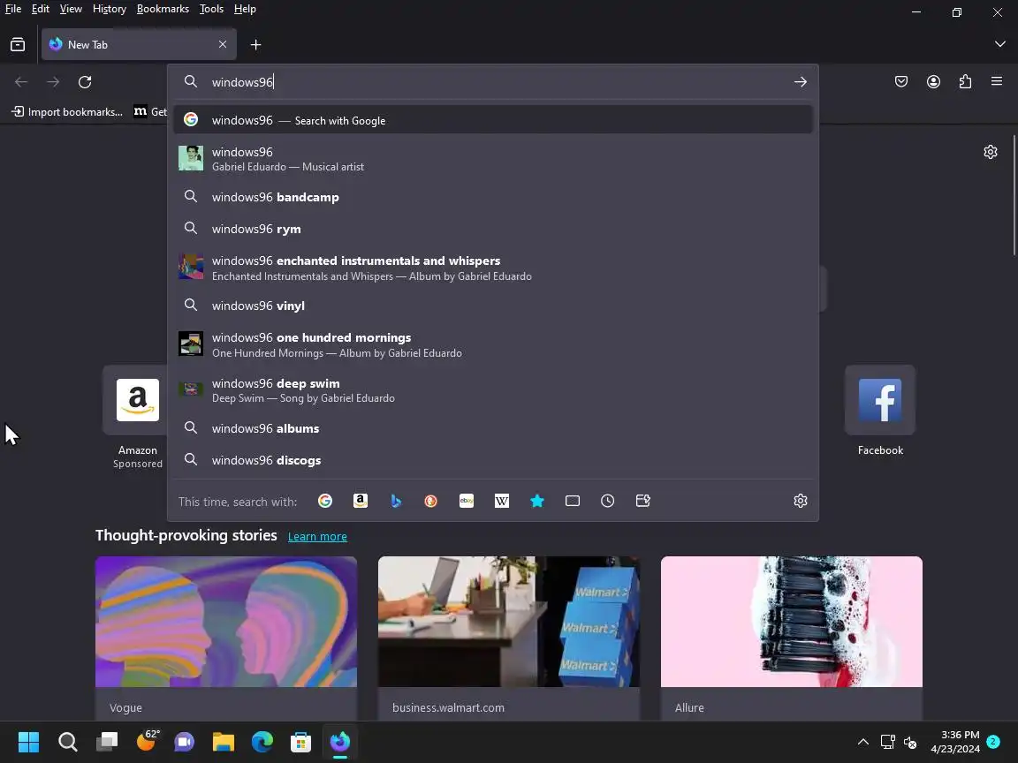Select windows96 rym suggestion
Image resolution: width=1018 pixels, height=763 pixels.
pyautogui.click(x=493, y=229)
